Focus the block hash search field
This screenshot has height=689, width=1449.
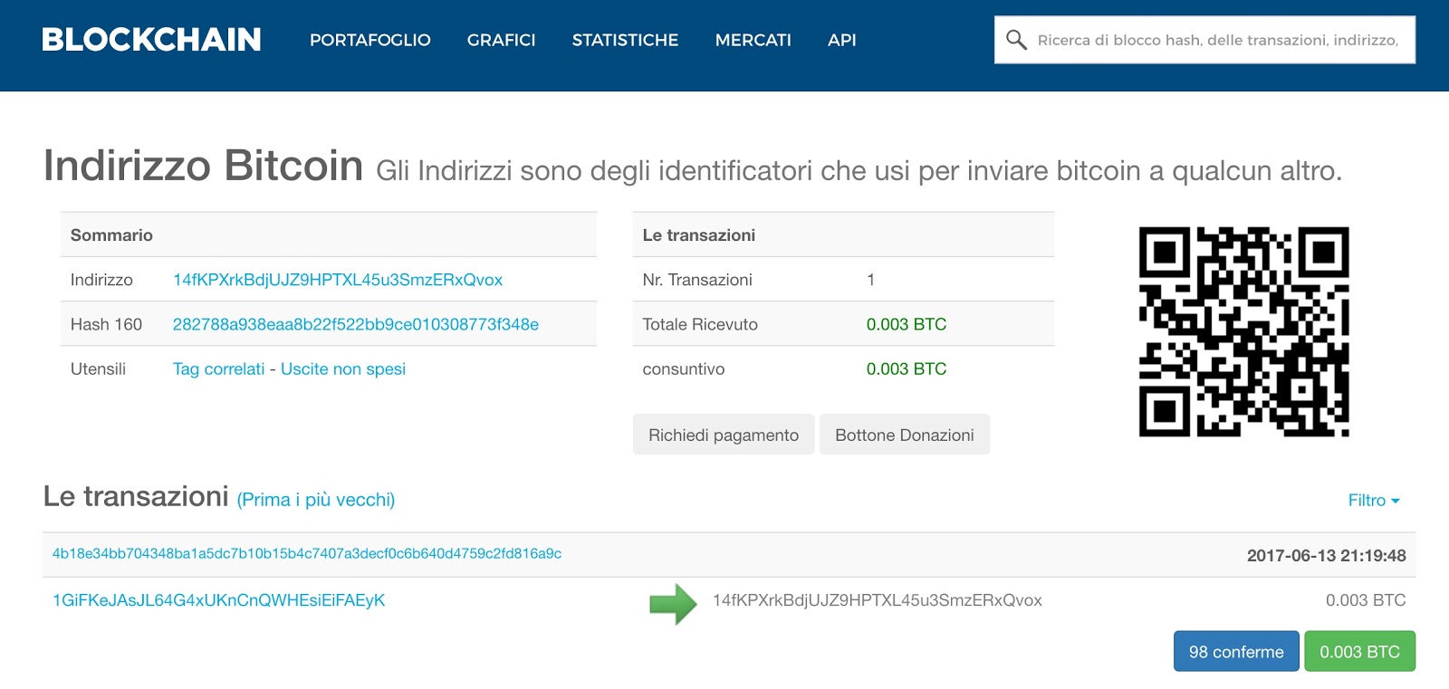[1204, 40]
